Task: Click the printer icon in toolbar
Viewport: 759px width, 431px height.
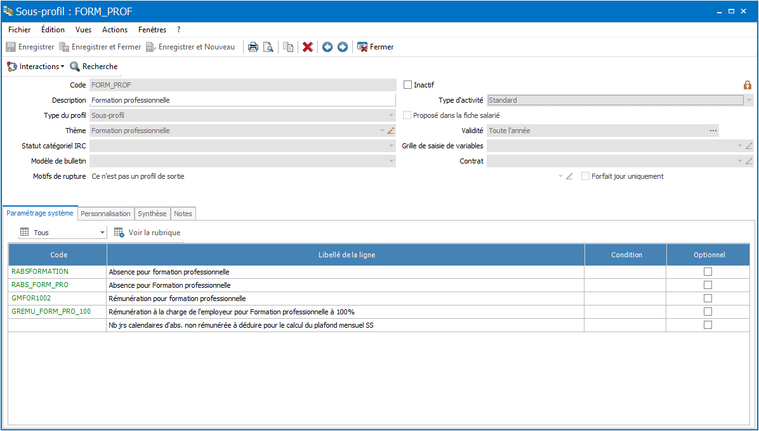Action: coord(253,47)
